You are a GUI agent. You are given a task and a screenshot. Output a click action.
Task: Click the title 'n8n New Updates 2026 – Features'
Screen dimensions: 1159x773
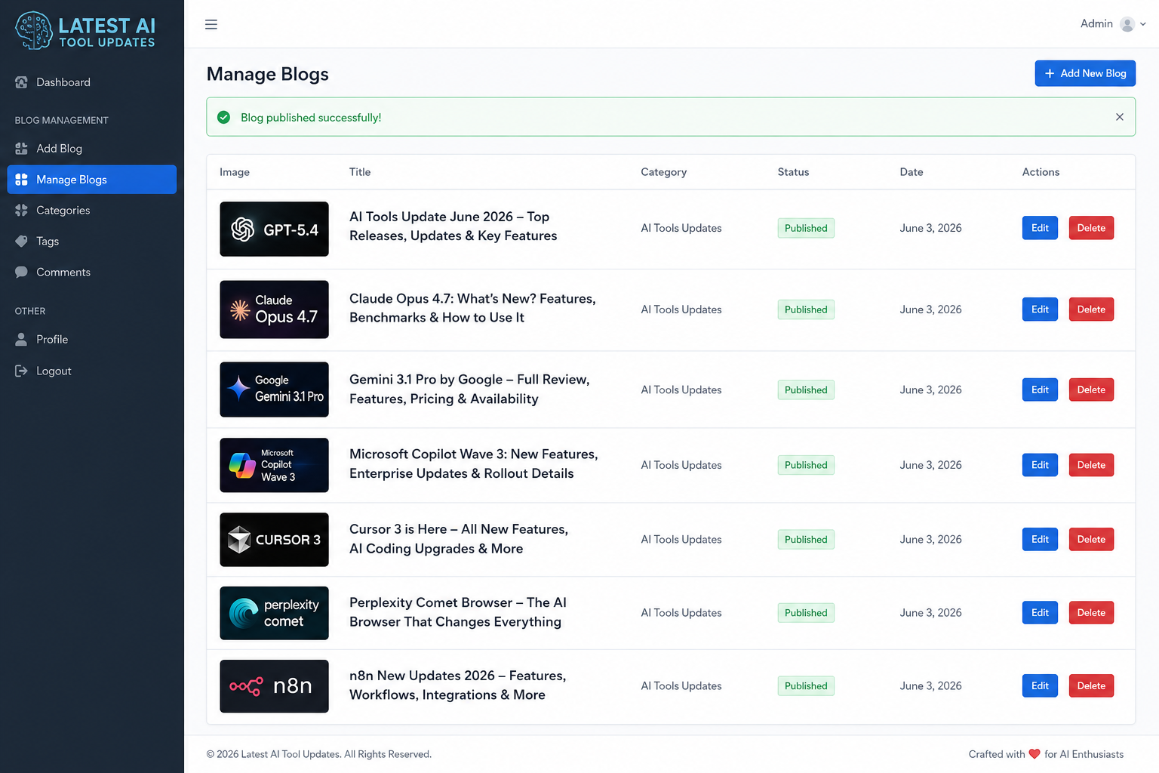(x=457, y=685)
